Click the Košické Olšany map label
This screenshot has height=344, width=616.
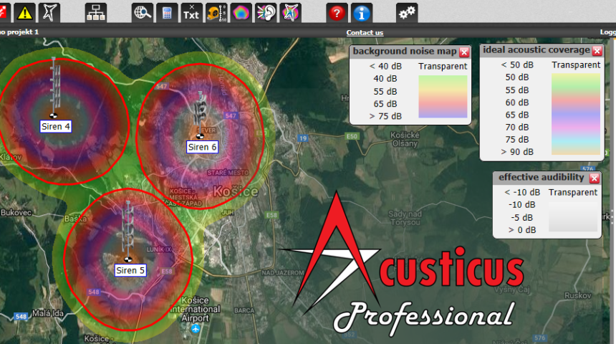[x=405, y=139]
